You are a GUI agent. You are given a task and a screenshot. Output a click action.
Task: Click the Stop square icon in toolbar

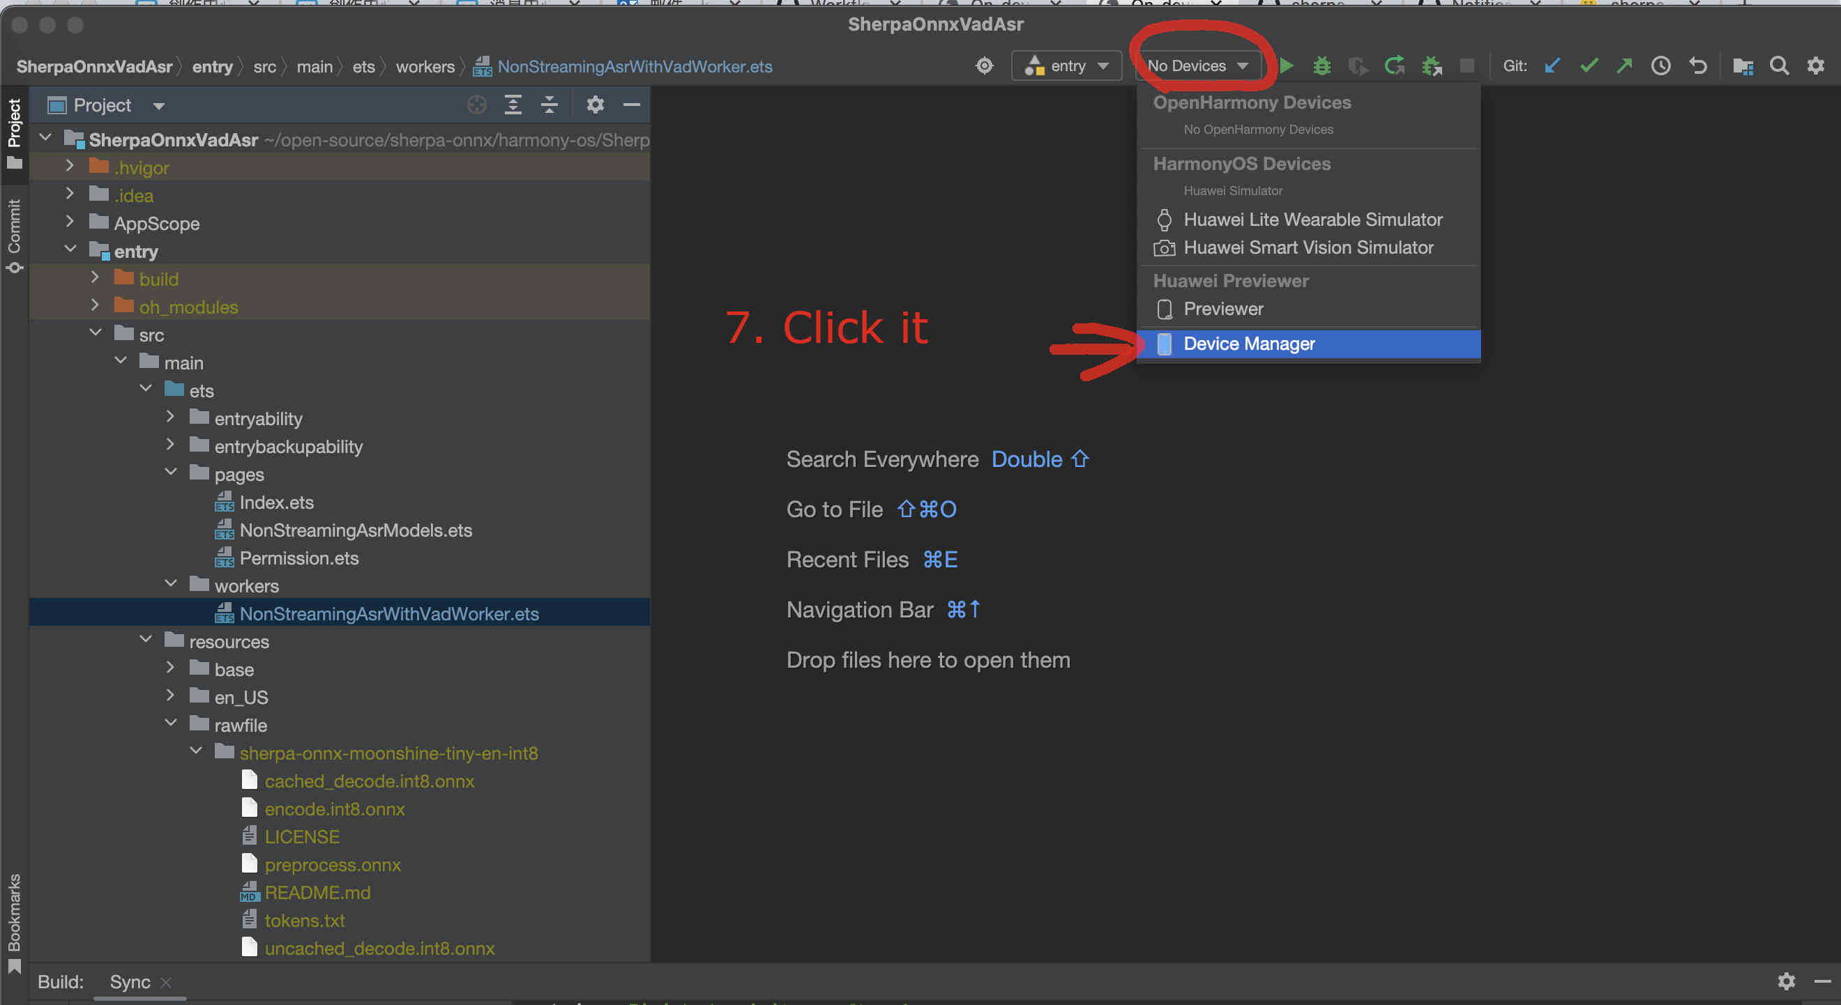(1467, 66)
